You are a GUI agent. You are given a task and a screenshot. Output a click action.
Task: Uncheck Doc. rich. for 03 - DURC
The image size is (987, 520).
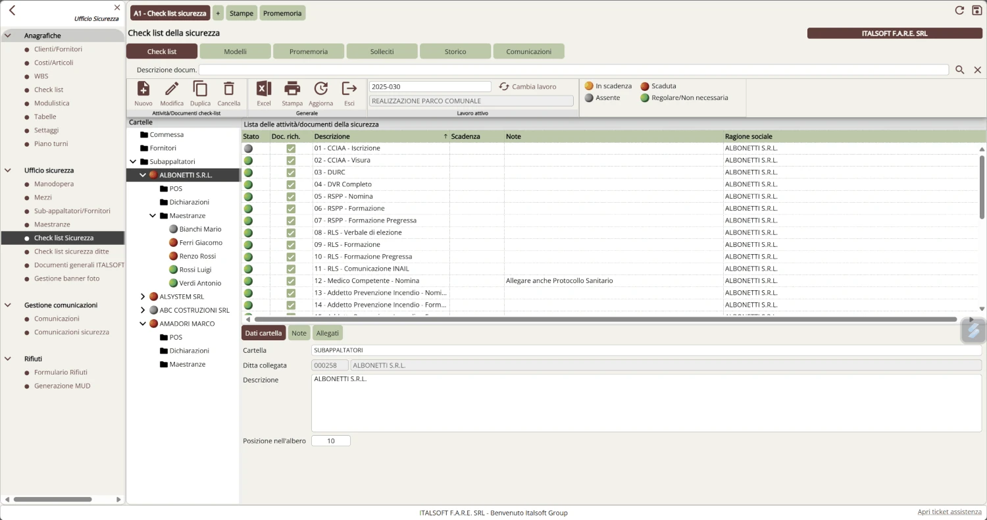coord(291,172)
